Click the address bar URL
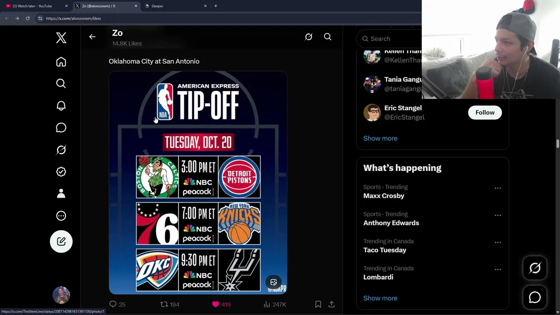The image size is (560, 315). click(x=73, y=18)
